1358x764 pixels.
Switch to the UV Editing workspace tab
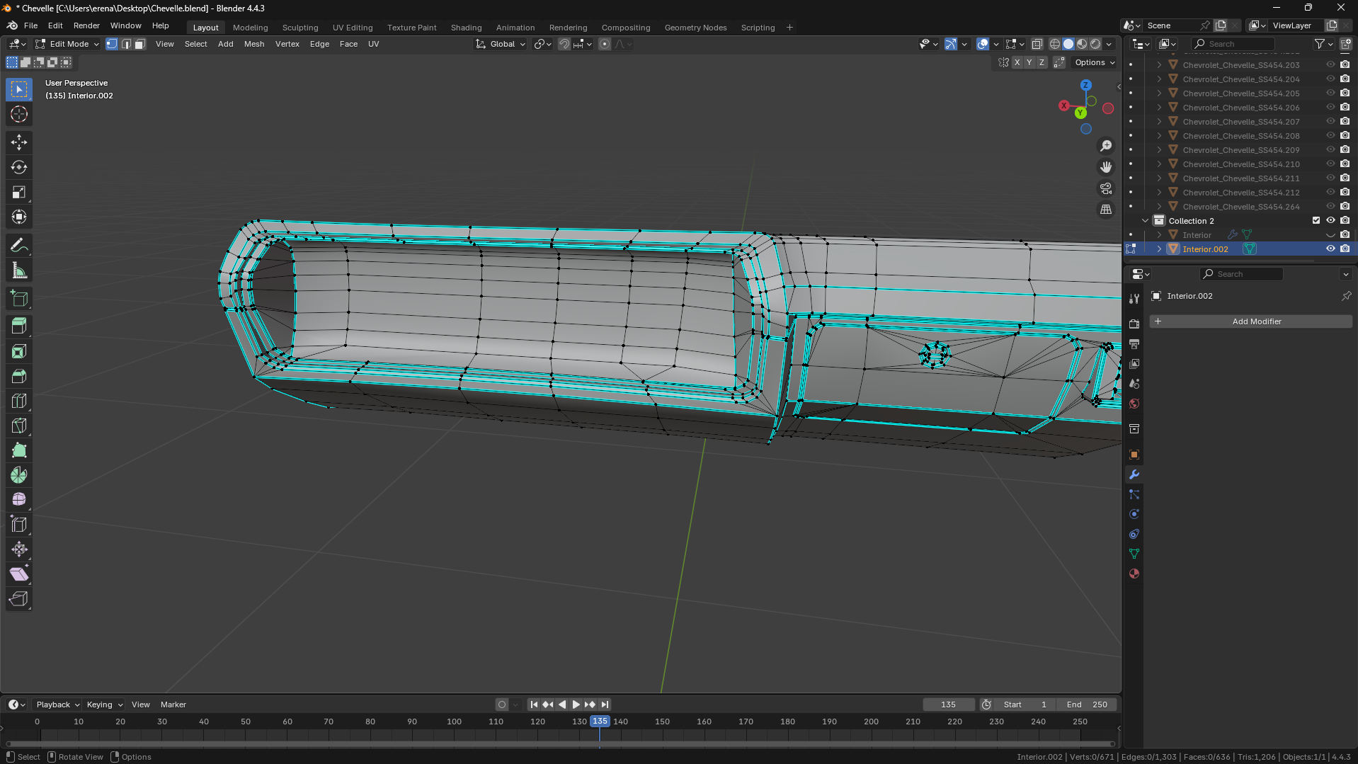[352, 28]
